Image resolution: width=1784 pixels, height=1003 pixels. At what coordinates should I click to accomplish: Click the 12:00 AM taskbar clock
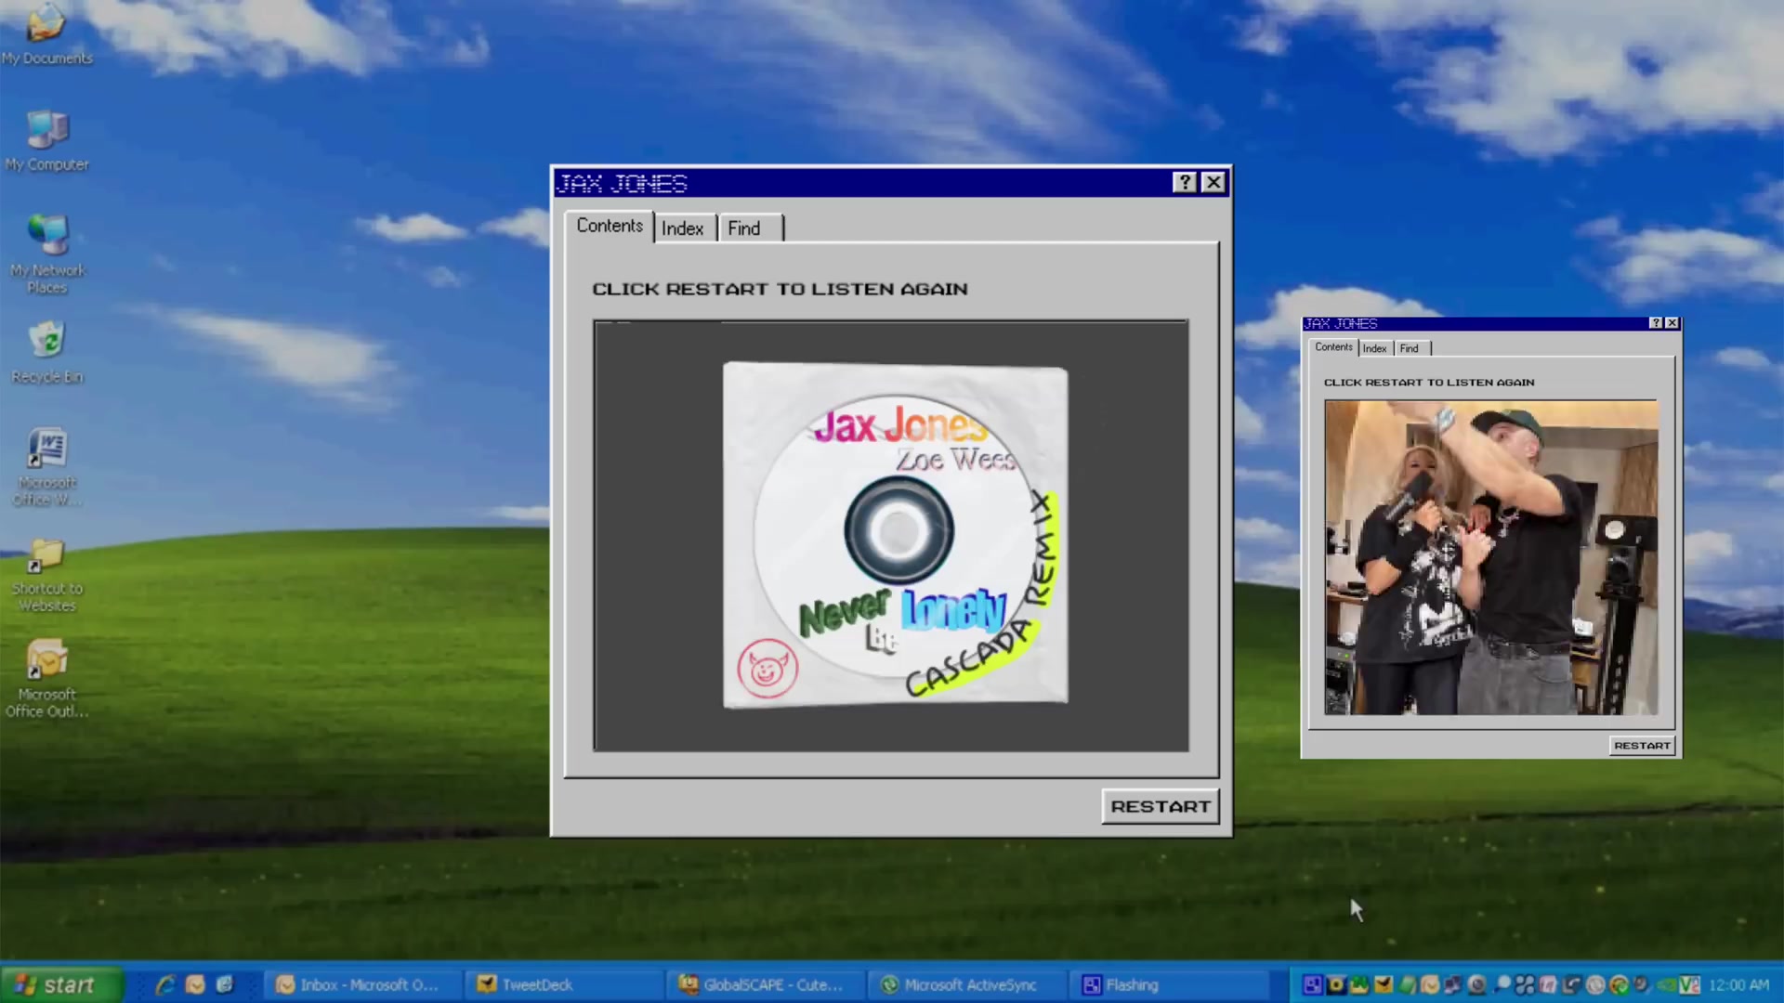click(1738, 984)
